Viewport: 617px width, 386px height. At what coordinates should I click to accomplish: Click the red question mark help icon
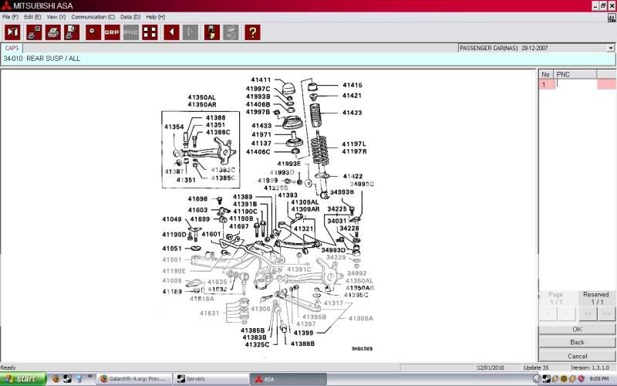pyautogui.click(x=251, y=32)
